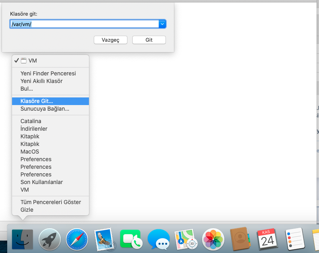Select 'Sunucuya Bağlan...' menu item
This screenshot has width=319, height=253.
(45, 109)
